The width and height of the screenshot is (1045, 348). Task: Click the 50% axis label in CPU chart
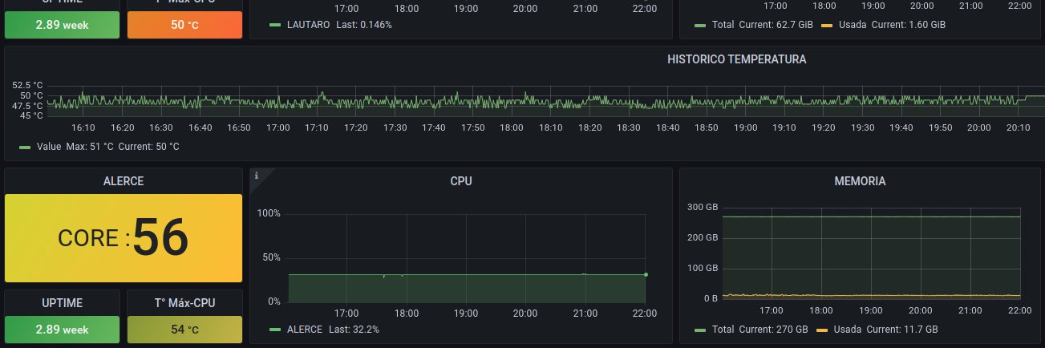tap(271, 257)
